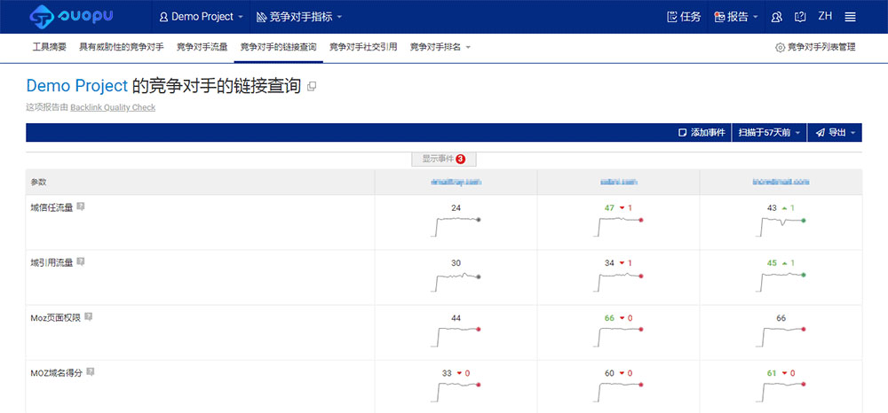Click the MOZ域名得分 row label

57,372
